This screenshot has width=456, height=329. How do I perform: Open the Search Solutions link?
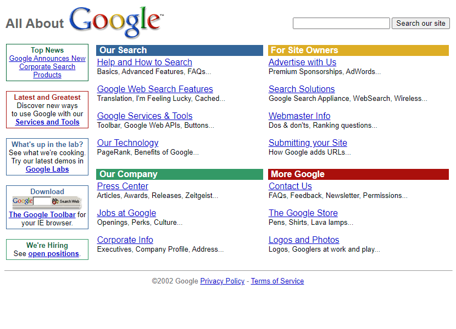(x=302, y=89)
